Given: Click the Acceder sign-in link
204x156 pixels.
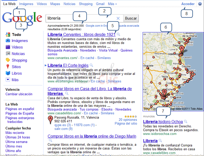Looking at the screenshot, I should point(188,4).
